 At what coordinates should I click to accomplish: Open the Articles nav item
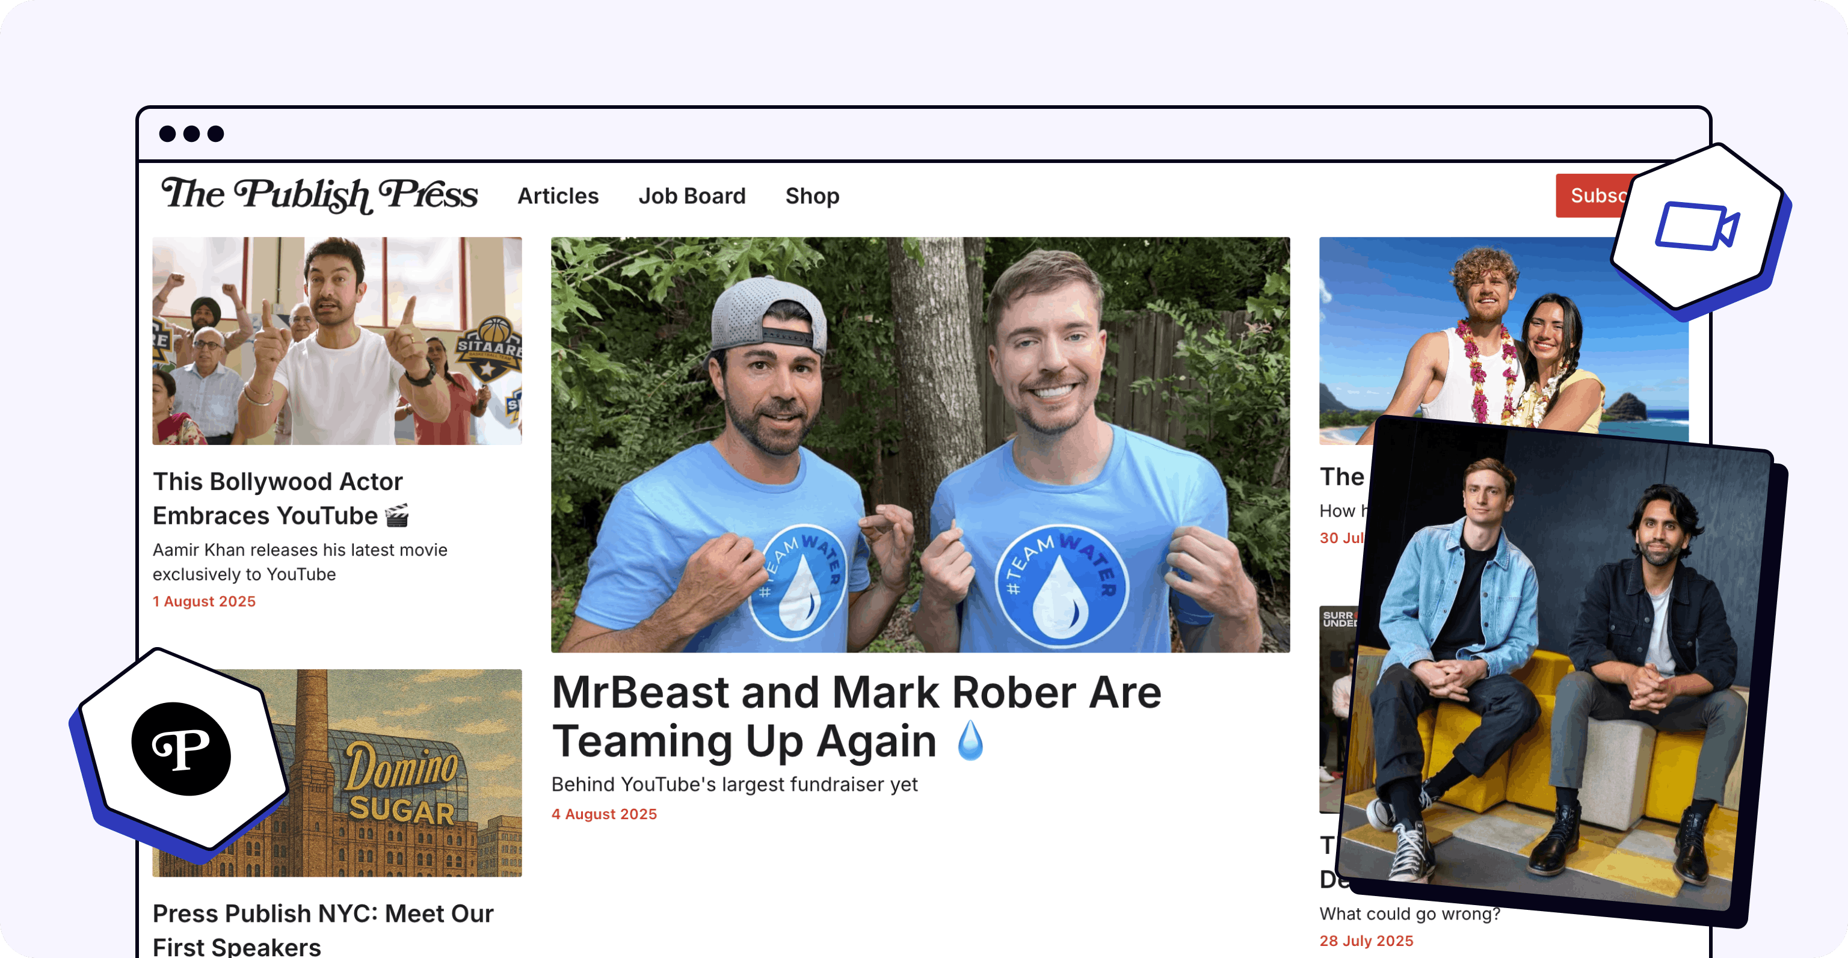click(558, 196)
